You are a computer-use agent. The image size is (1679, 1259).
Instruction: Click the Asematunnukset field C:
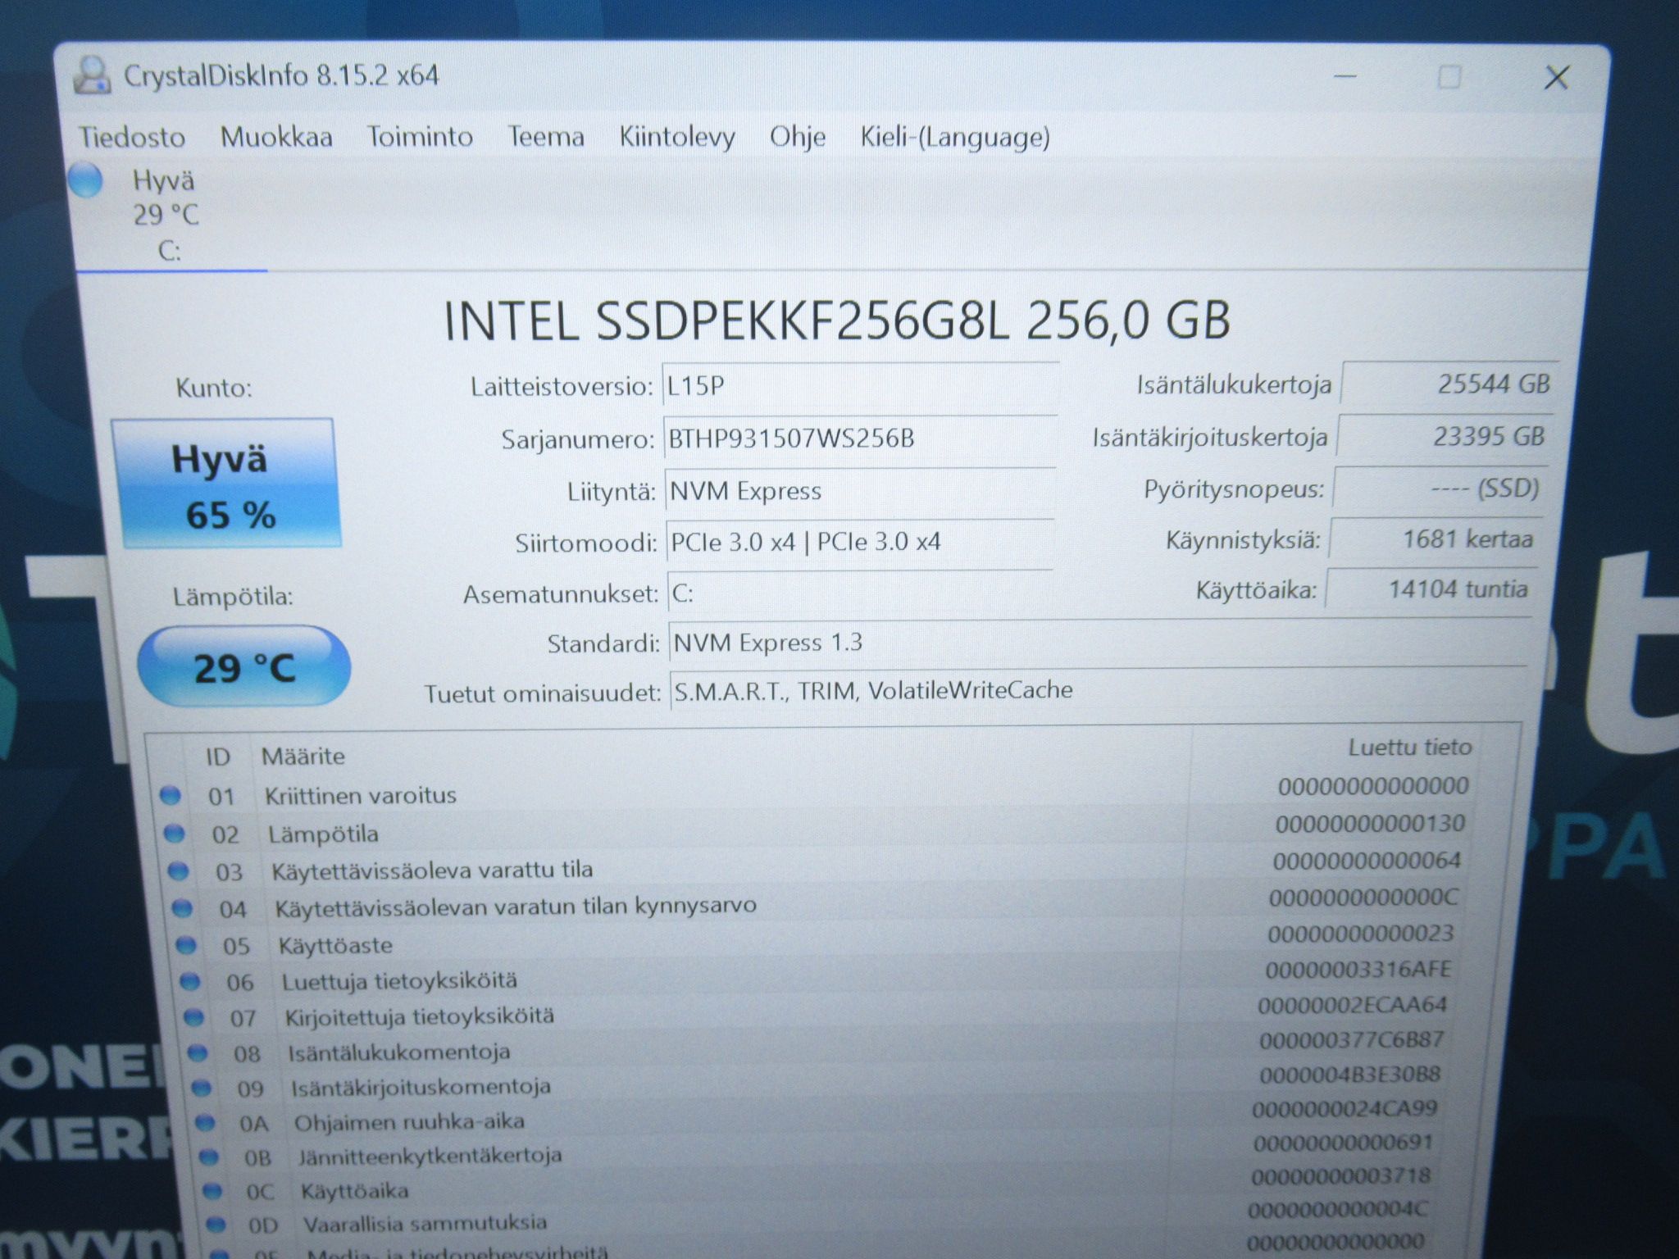pos(861,593)
